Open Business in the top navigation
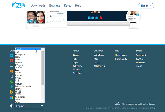The width and height of the screenshot is (165, 112). [55, 5]
